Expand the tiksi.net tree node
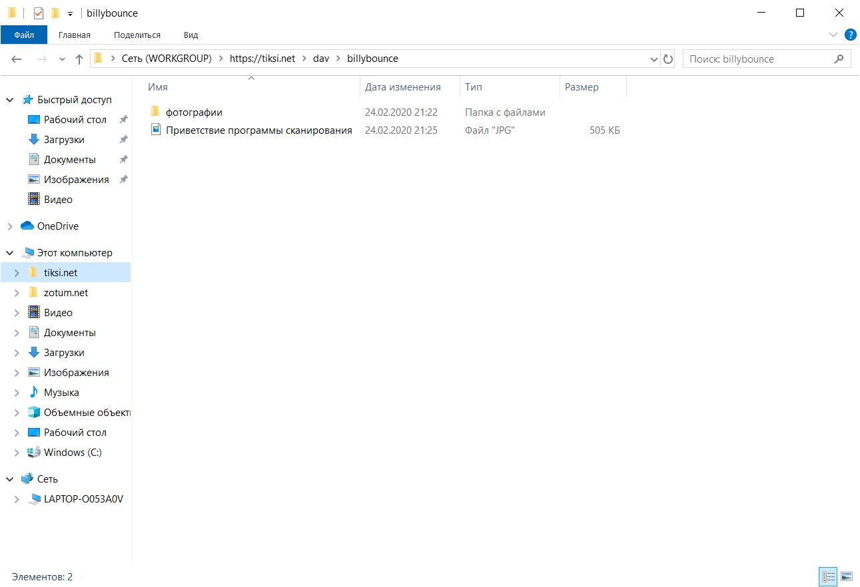Screen dimensions: 860x587 point(17,273)
